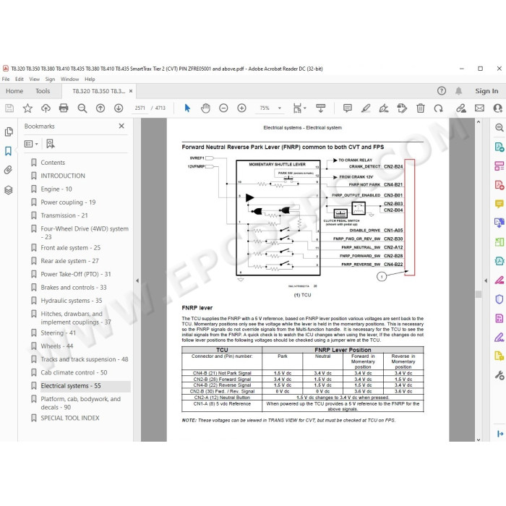Close the Bookmarks pane
Screen dimensions: 506x506
coord(121,126)
